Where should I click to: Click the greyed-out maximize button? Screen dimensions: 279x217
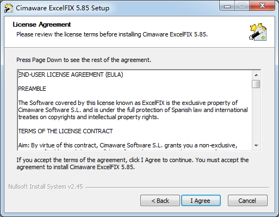[x=242, y=7]
